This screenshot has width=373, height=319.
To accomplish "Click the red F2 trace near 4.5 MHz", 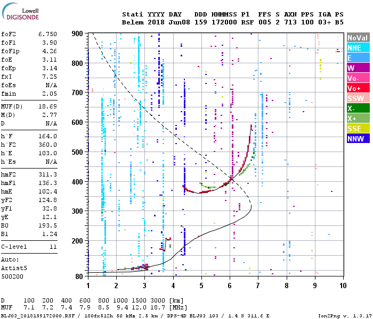I will pos(188,189).
